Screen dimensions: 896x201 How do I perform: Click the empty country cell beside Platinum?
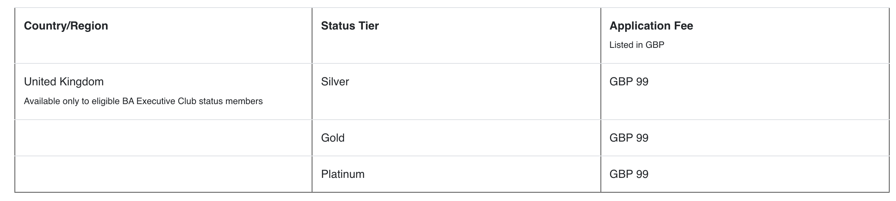(x=163, y=174)
